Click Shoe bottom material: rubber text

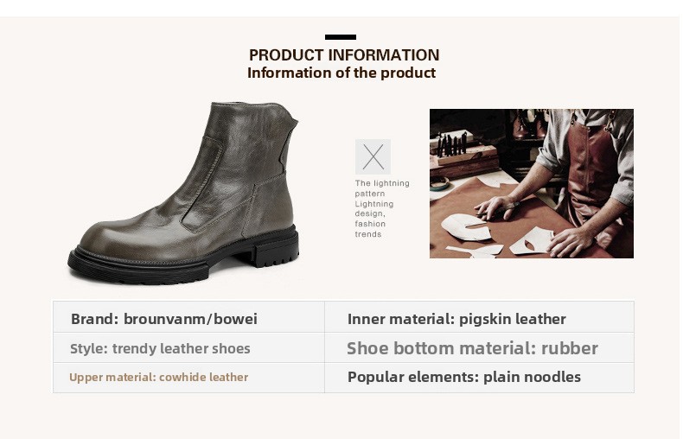click(x=472, y=349)
